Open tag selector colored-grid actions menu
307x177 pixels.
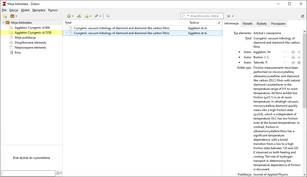pos(59,173)
